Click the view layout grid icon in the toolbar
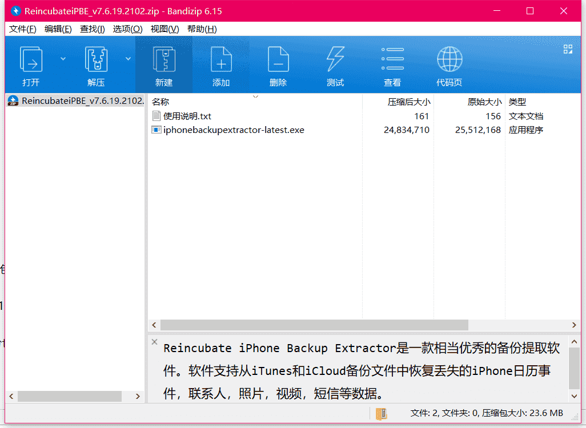The image size is (586, 428). pos(568,49)
